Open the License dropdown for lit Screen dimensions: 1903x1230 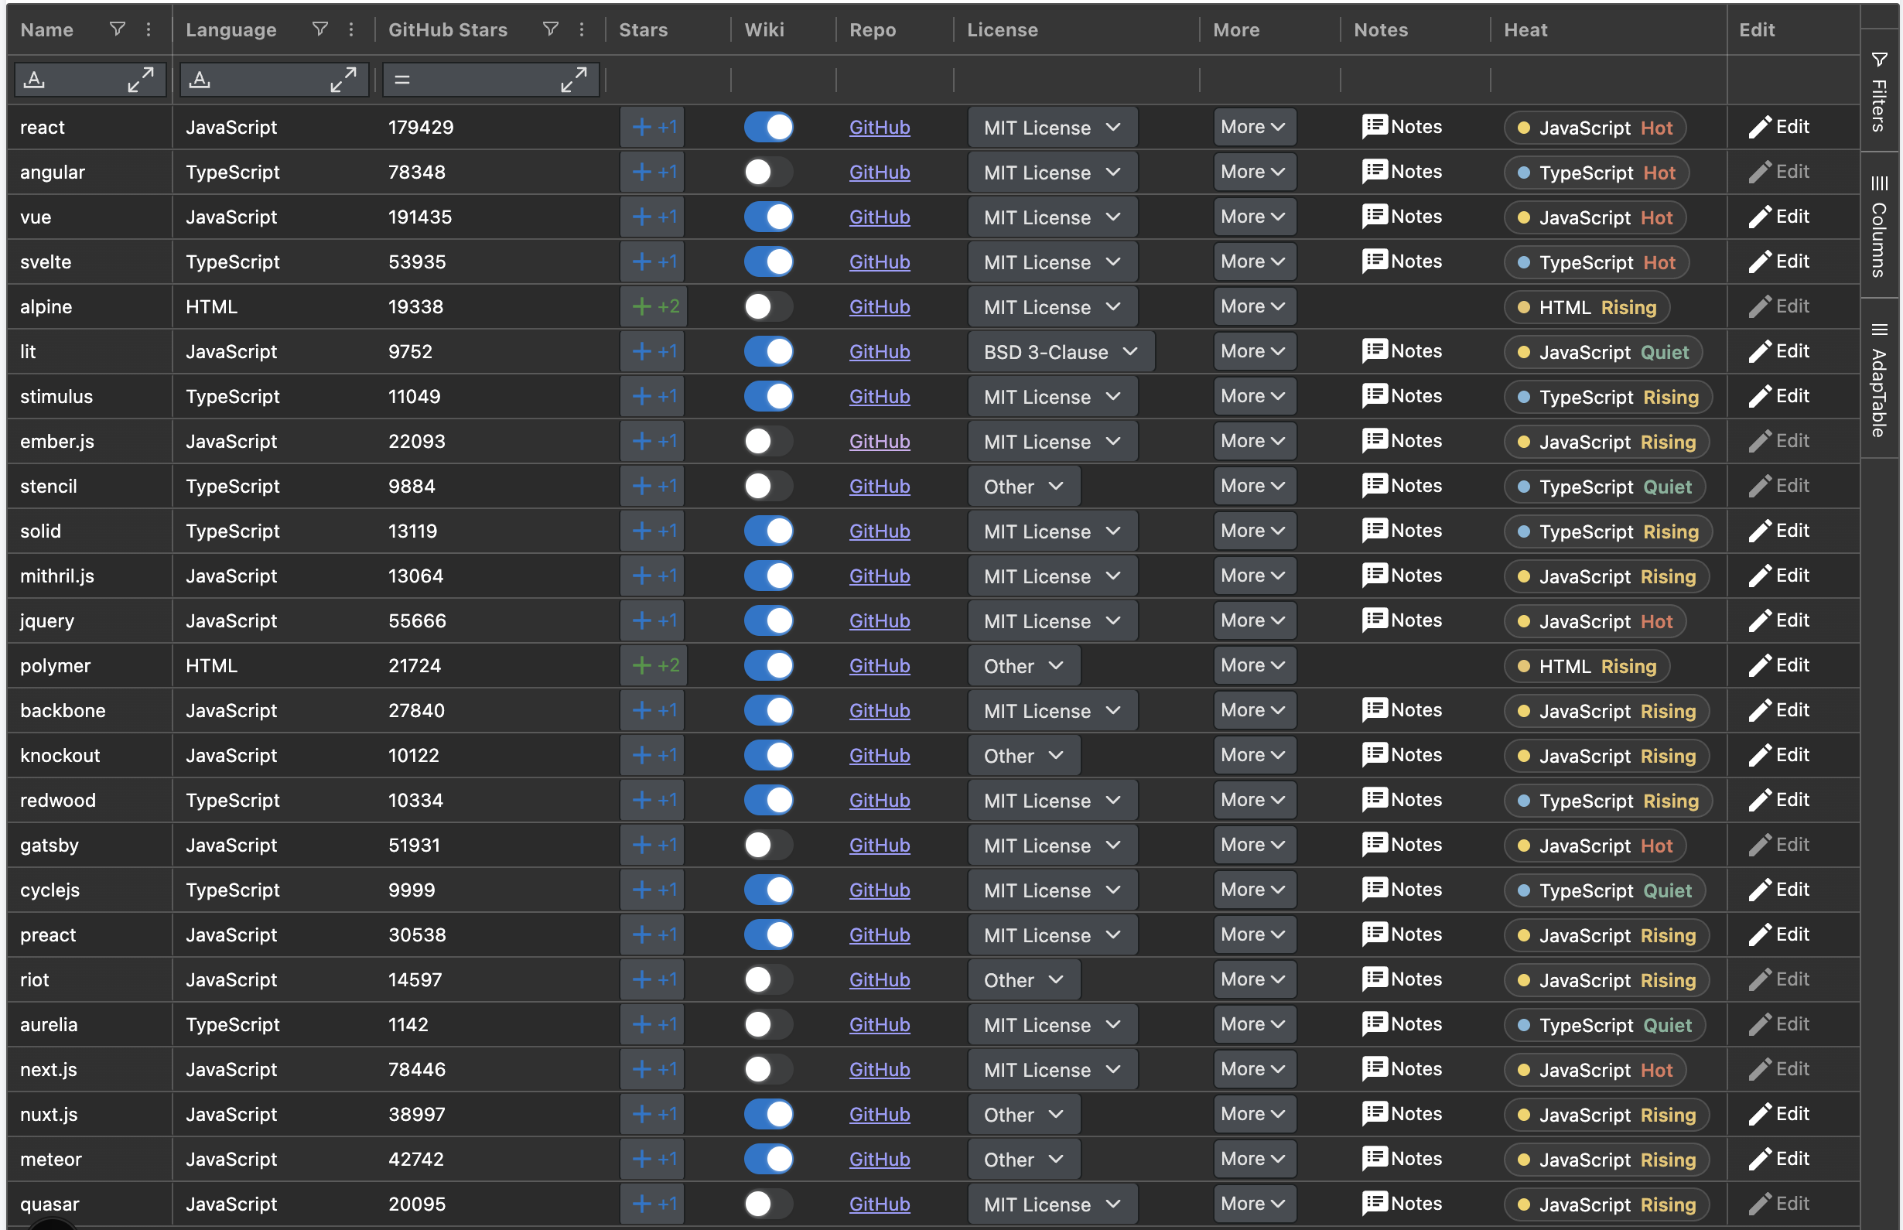pos(1061,352)
